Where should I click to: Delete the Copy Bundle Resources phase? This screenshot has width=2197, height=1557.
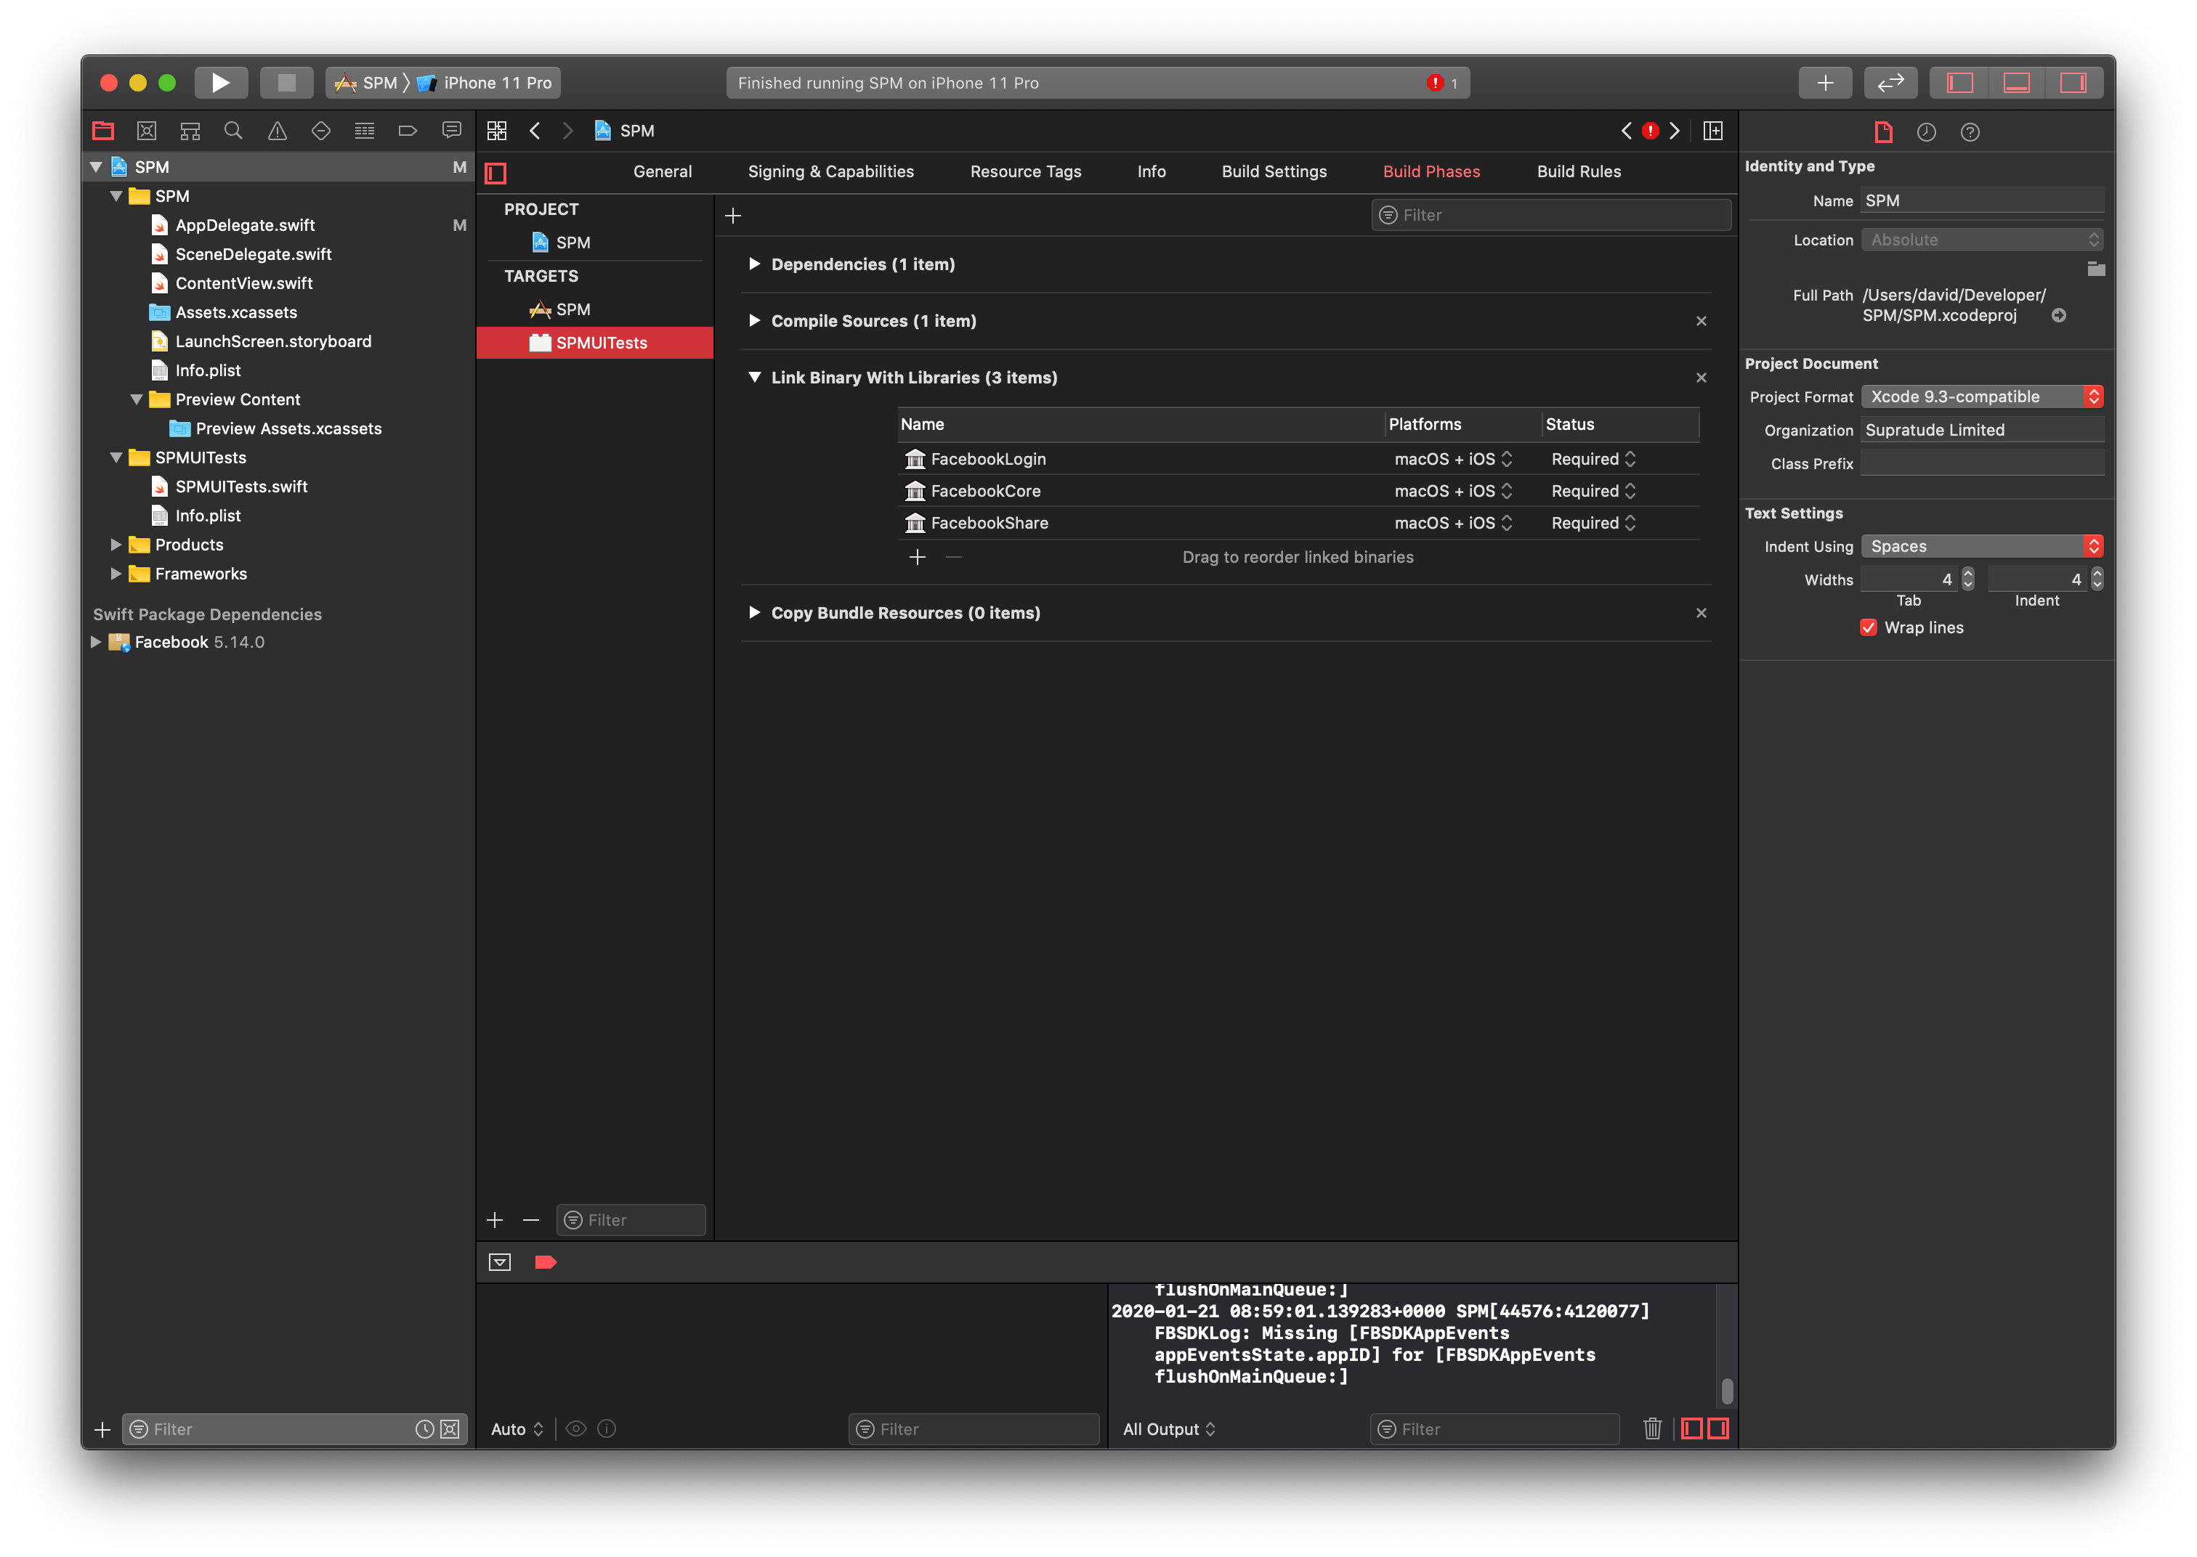(1702, 613)
